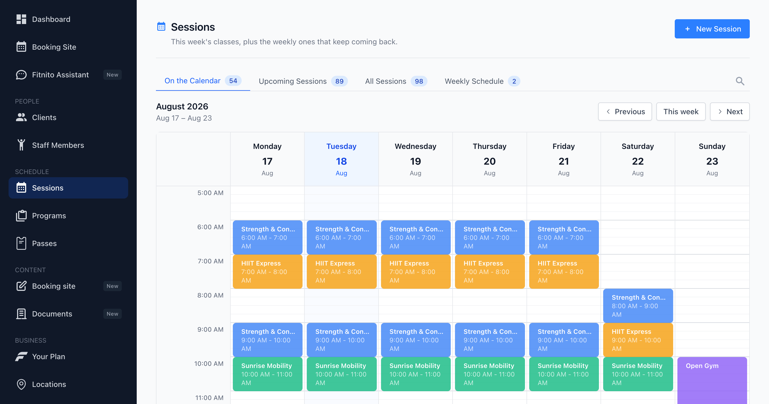Screen dimensions: 769x404
Task: Go to the Previous week
Action: 625,112
